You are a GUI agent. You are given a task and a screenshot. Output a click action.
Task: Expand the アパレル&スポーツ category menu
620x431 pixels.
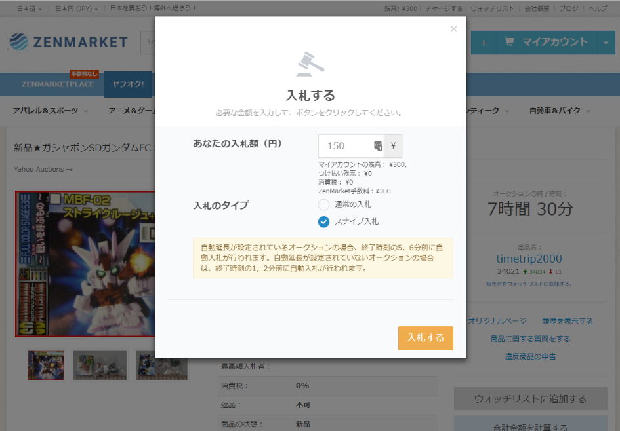pos(51,111)
